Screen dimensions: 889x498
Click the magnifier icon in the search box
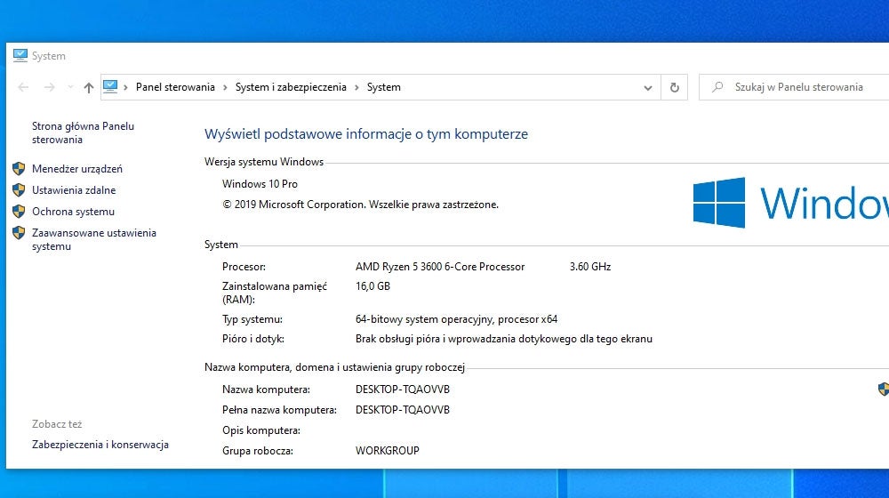click(x=717, y=87)
